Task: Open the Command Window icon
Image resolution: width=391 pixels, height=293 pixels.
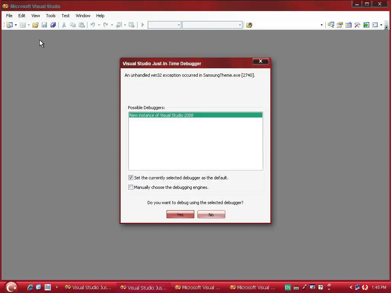Action: pyautogui.click(x=375, y=25)
